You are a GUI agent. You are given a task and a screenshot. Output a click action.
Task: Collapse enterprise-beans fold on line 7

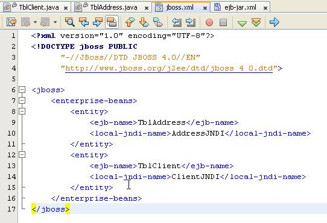[22, 101]
